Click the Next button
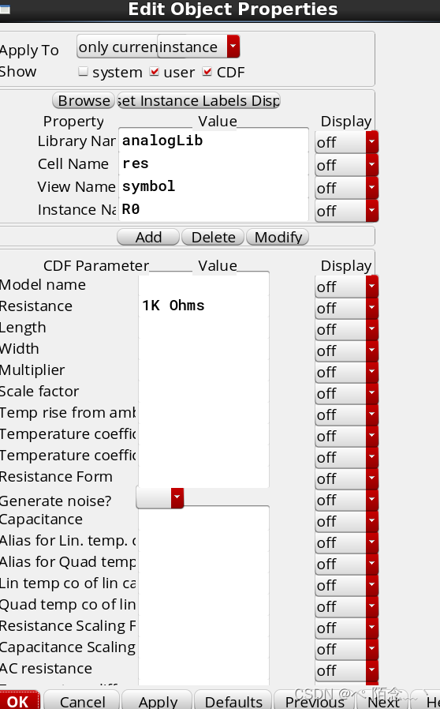The image size is (440, 709). coord(383,701)
